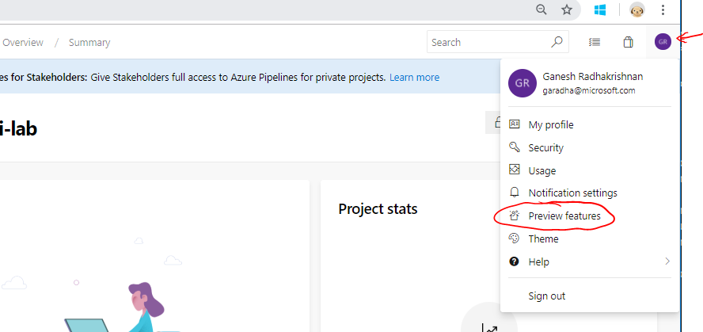Click the Help question mark icon
Screen dimensions: 703x332
pyautogui.click(x=515, y=261)
